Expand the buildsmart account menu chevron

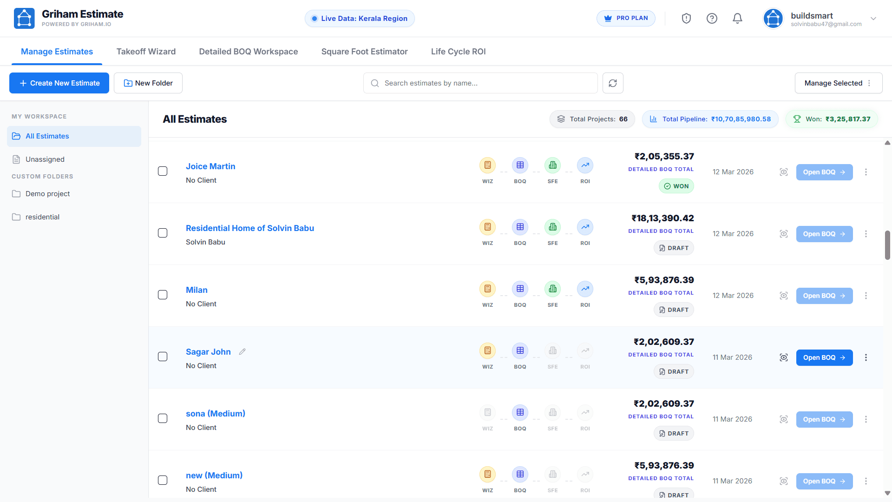click(873, 19)
